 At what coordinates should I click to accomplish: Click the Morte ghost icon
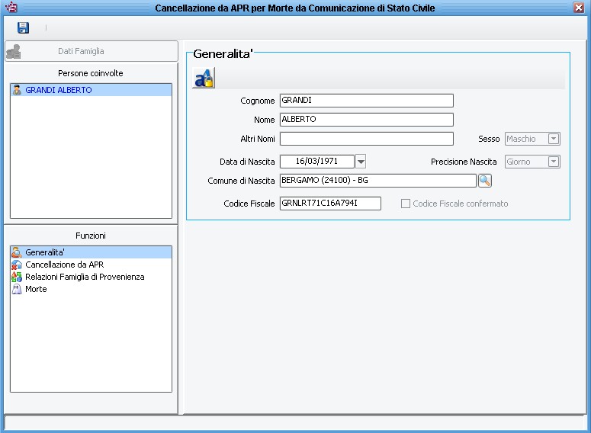pyautogui.click(x=17, y=290)
